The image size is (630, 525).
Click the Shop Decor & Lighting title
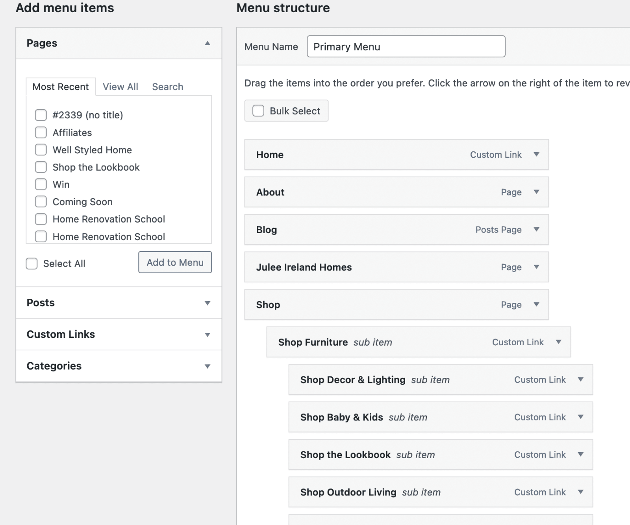353,379
